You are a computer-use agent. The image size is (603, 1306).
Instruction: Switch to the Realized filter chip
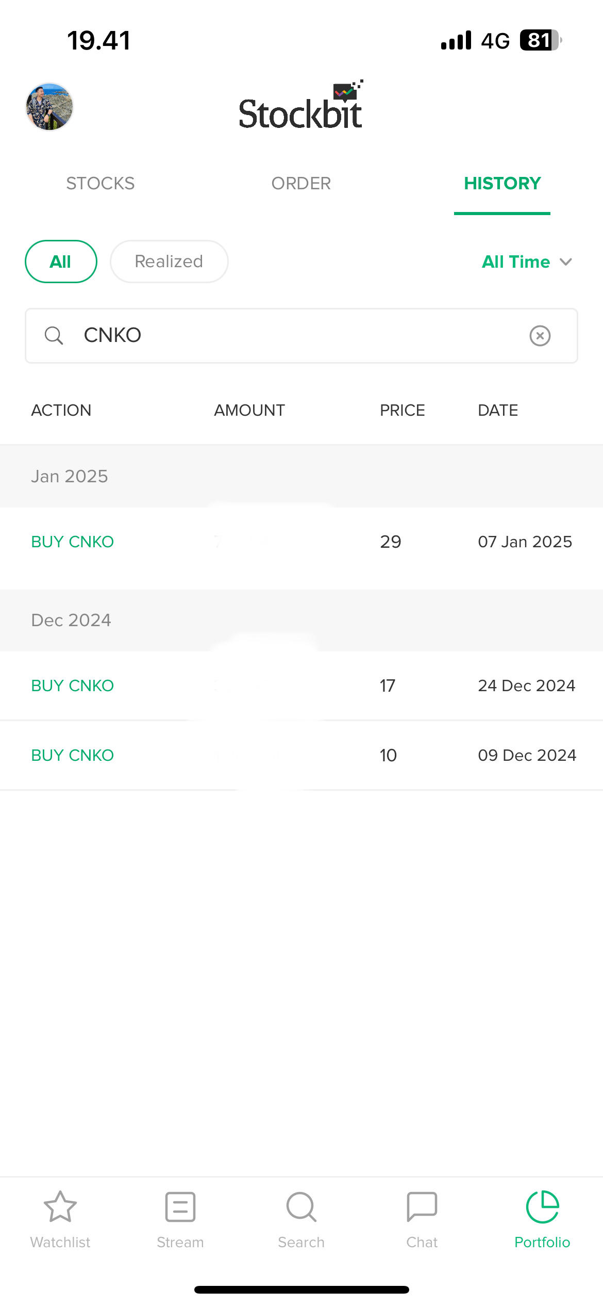point(169,262)
